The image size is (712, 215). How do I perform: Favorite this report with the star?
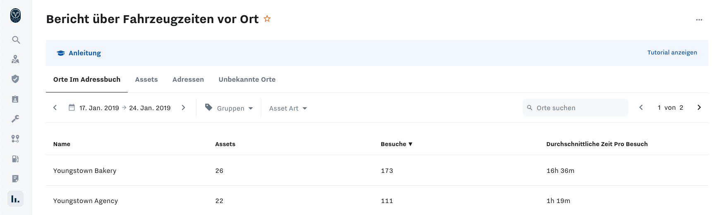(267, 19)
